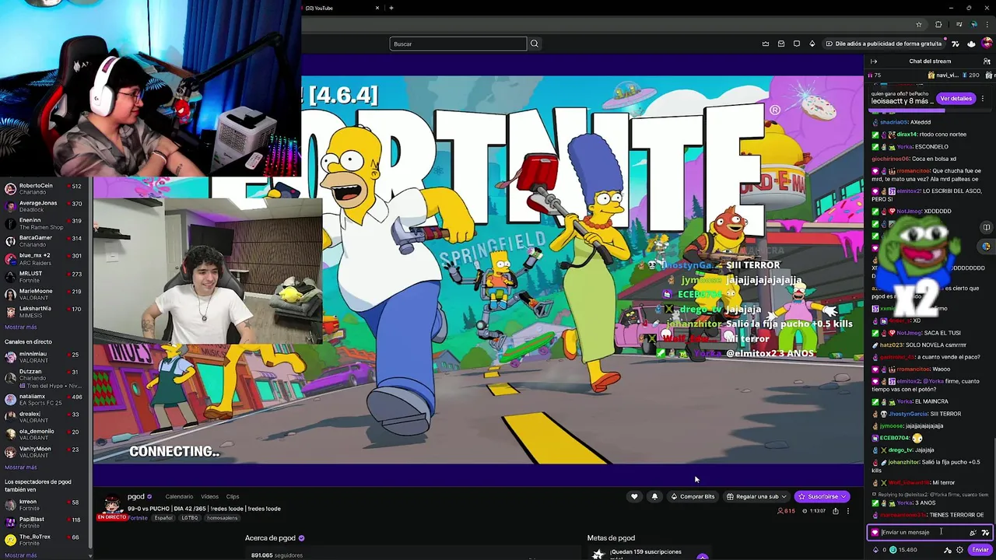
Task: Open chat moderation sword tools icon
Action: (948, 550)
